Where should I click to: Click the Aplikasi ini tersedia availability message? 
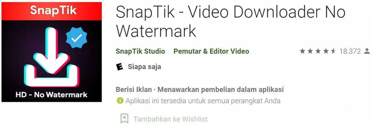tap(203, 101)
